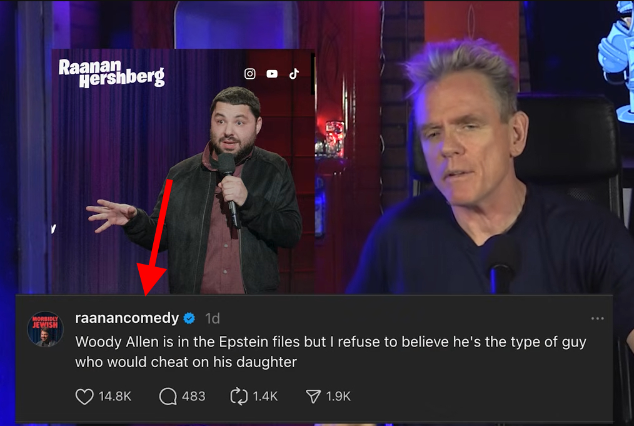The width and height of the screenshot is (634, 426).
Task: Click the red arrow annotation
Action: pos(155,238)
